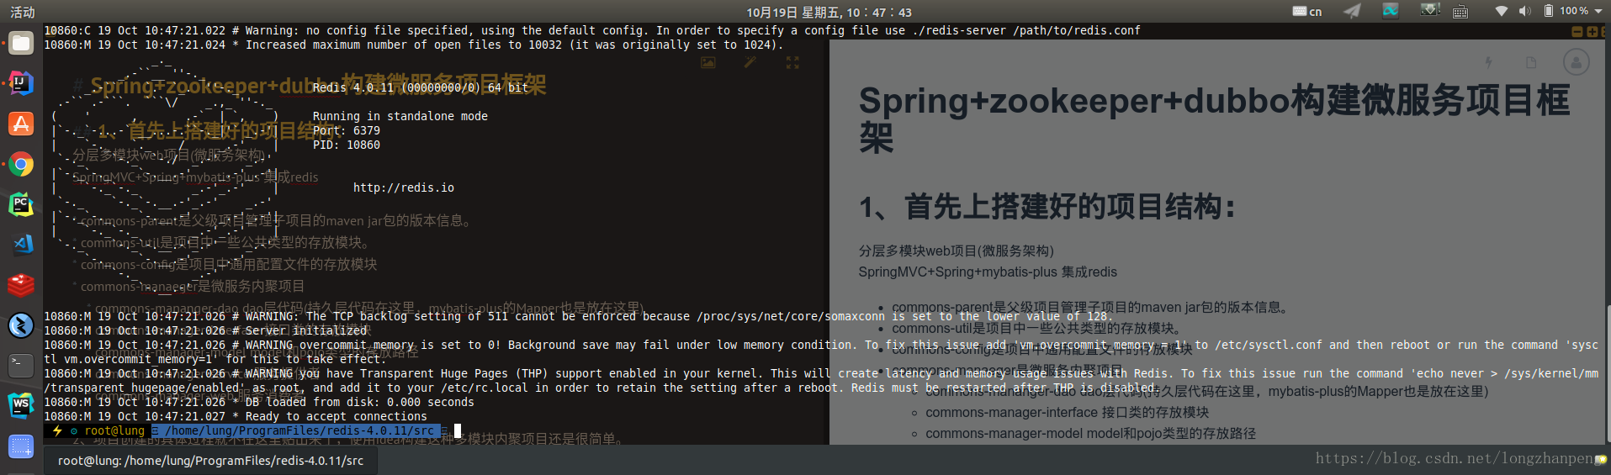The width and height of the screenshot is (1611, 475).
Task: Click the drop-down terminal tray icon
Action: coord(1430,10)
